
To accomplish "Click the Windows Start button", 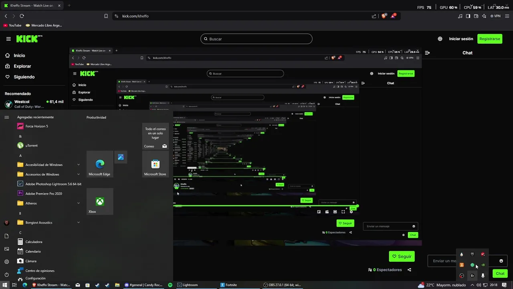I will coord(6,285).
